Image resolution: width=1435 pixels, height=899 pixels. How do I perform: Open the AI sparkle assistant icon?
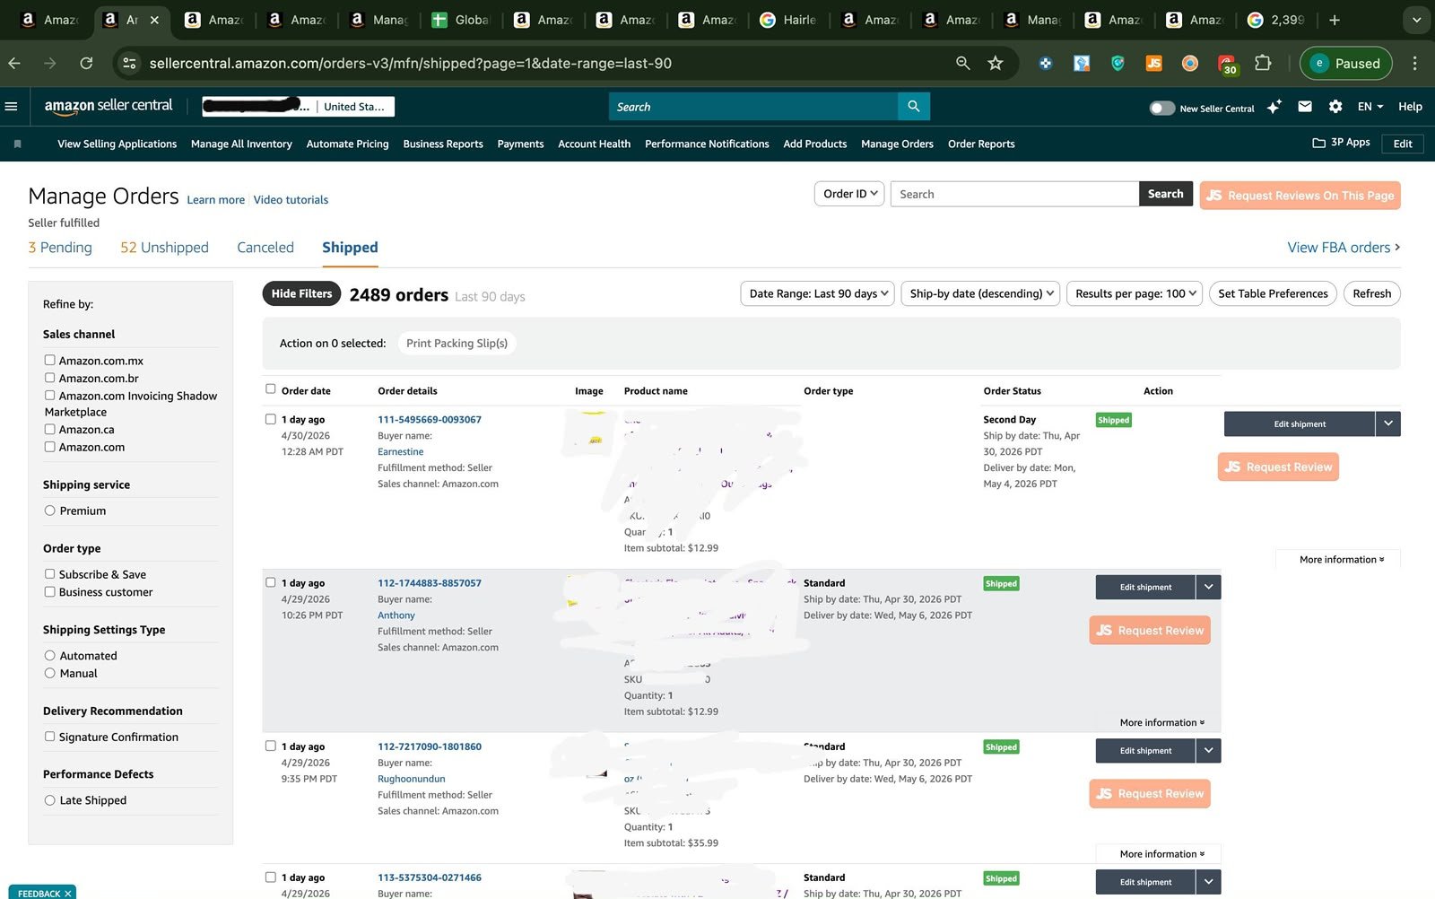[1274, 107]
